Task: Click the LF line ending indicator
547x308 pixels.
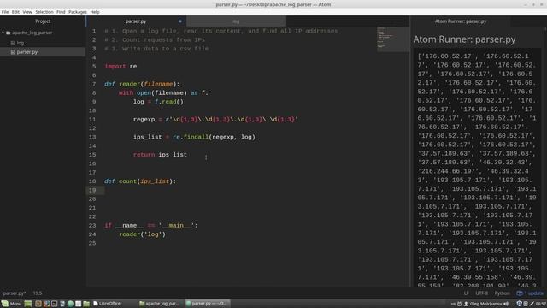Action: pyautogui.click(x=466, y=293)
